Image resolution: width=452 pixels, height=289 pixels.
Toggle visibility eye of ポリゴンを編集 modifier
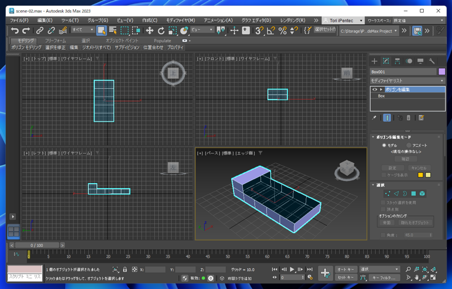(375, 90)
